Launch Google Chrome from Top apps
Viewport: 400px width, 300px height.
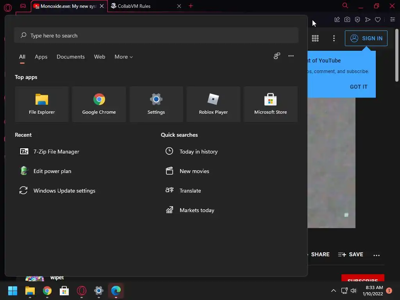coord(99,104)
